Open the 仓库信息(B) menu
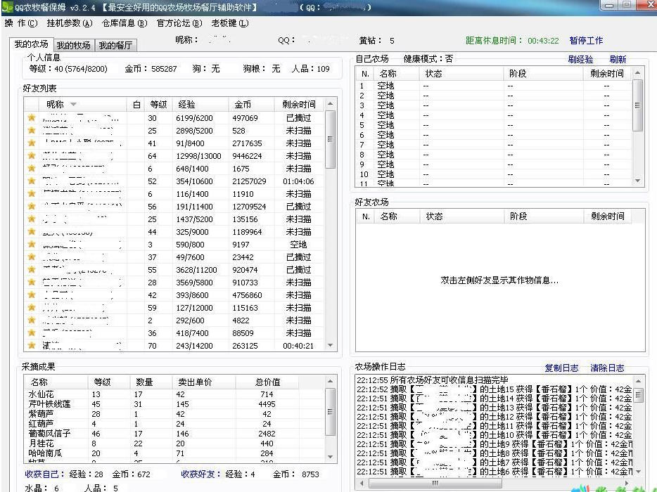 coord(125,23)
